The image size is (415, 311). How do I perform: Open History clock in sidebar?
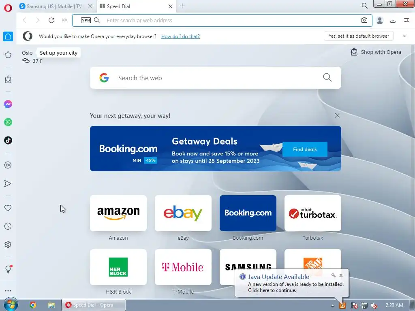(8, 226)
